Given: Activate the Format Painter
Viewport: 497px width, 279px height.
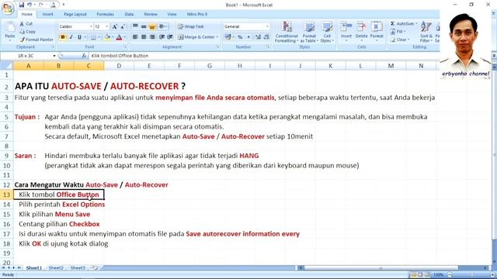Looking at the screenshot, I should (x=36, y=40).
